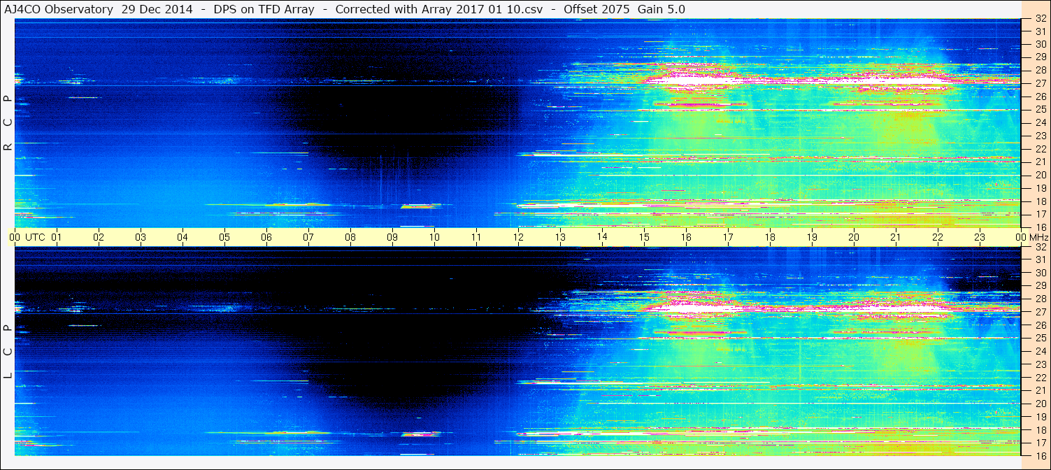This screenshot has width=1051, height=470.
Task: Choose the 21 hour marker on time axis
Action: point(896,237)
